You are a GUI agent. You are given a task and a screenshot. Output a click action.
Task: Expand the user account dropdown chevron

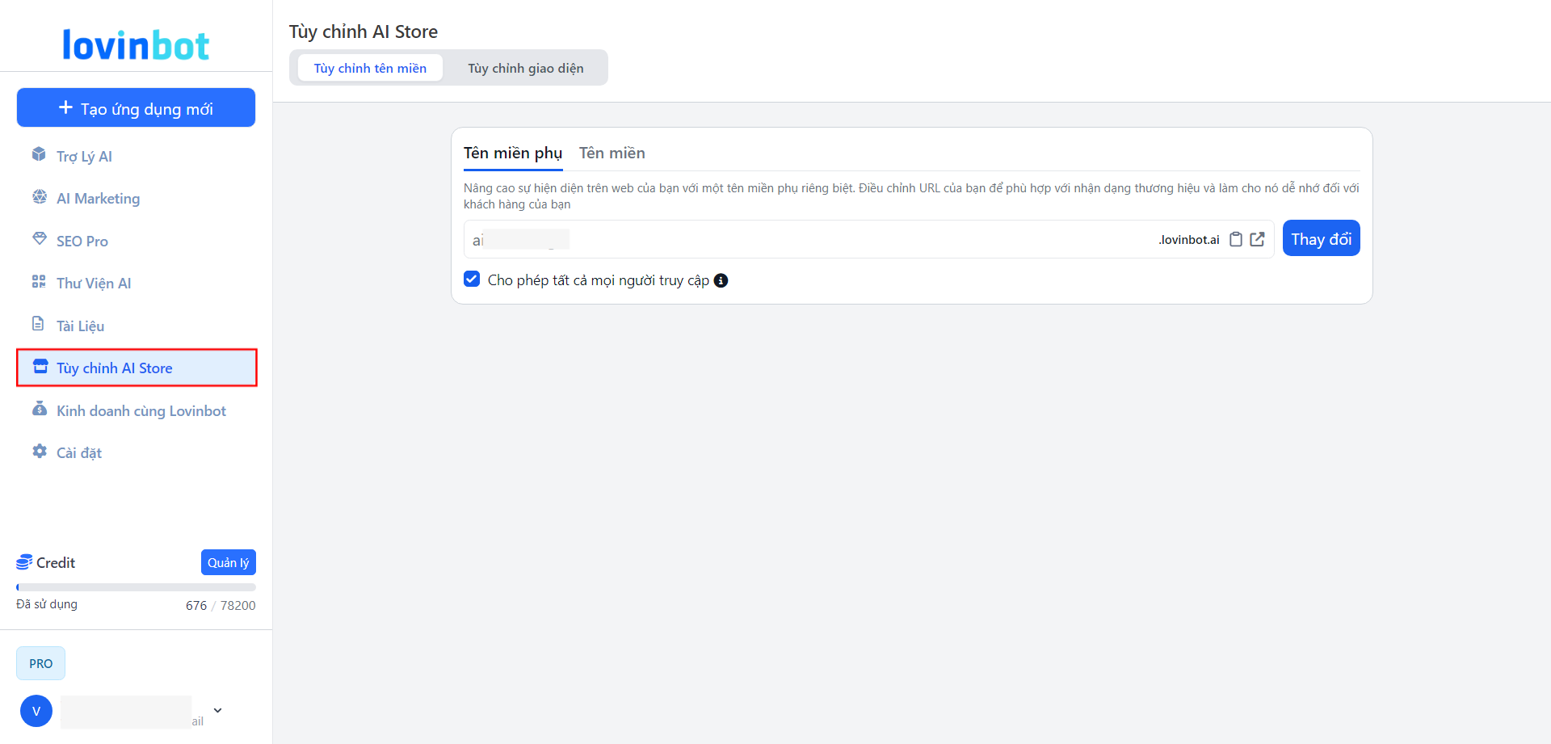pos(217,711)
